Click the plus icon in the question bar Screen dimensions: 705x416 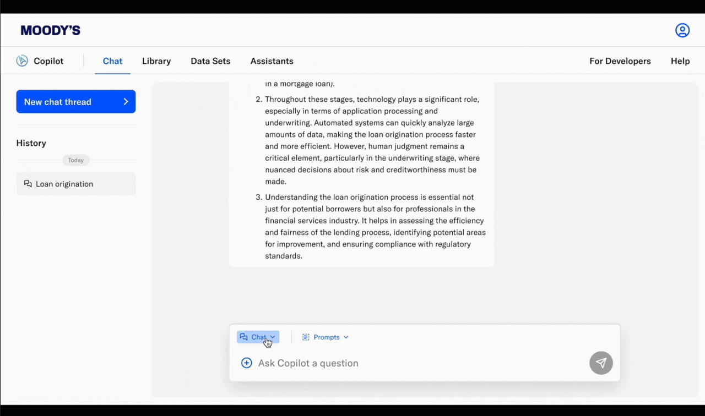pyautogui.click(x=246, y=363)
